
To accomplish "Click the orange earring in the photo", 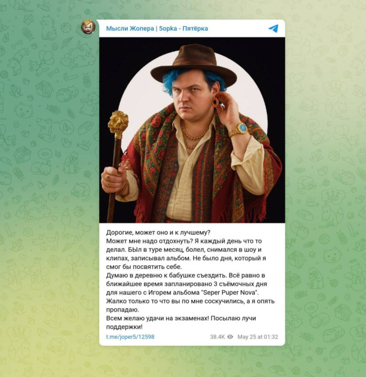I will tap(215, 102).
